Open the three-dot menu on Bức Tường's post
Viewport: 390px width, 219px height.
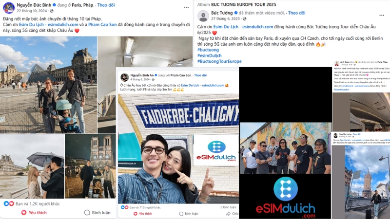382,16
